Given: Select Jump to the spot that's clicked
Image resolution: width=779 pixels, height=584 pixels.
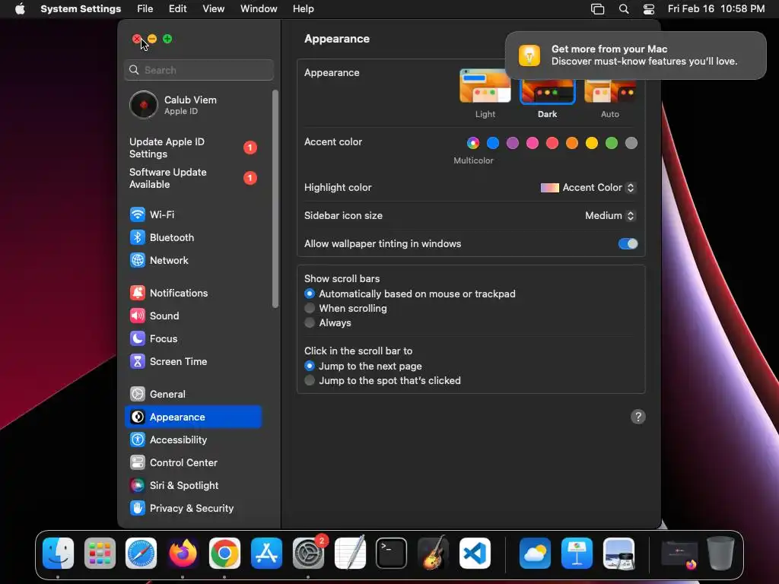Looking at the screenshot, I should [310, 380].
